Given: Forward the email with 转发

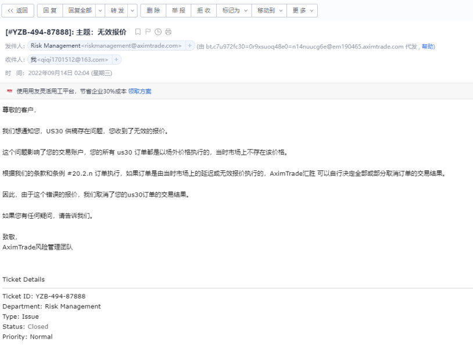Looking at the screenshot, I should coord(117,10).
